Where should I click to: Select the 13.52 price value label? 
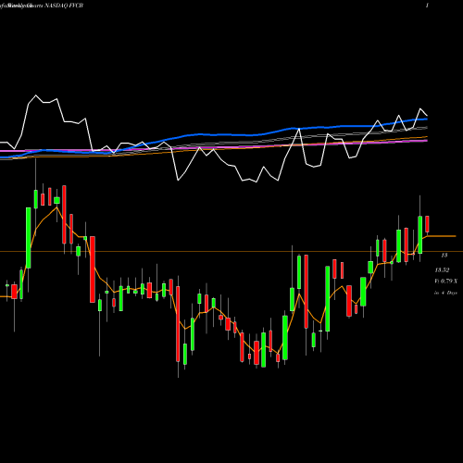click(x=442, y=270)
